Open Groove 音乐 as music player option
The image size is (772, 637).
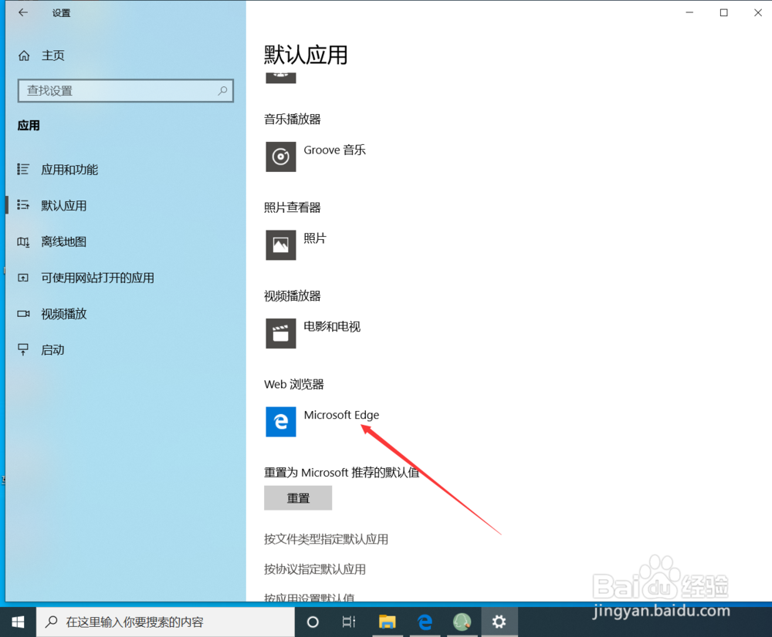click(x=280, y=157)
